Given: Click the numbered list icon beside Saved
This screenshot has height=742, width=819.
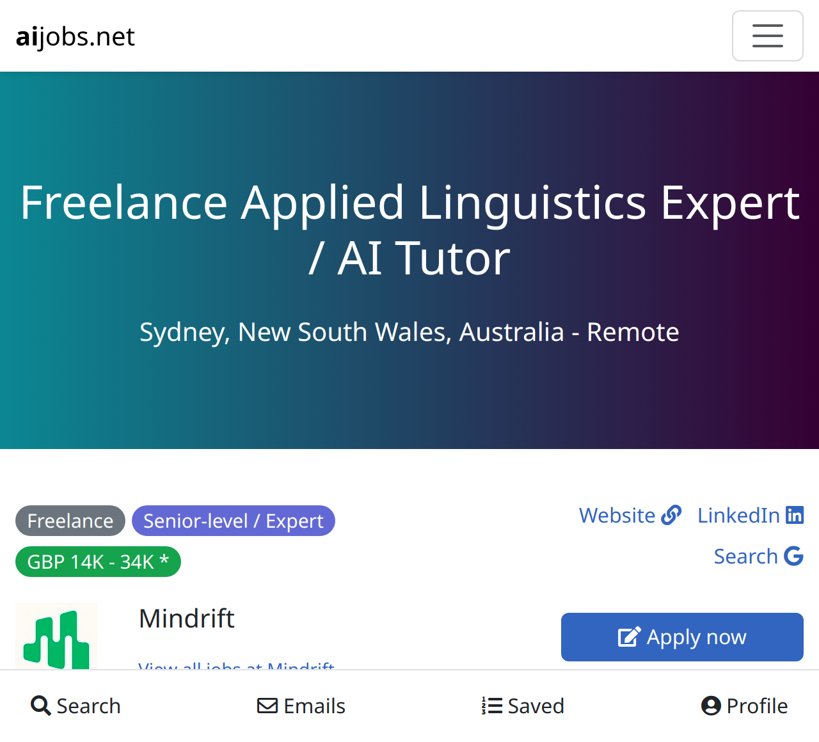Looking at the screenshot, I should point(492,706).
